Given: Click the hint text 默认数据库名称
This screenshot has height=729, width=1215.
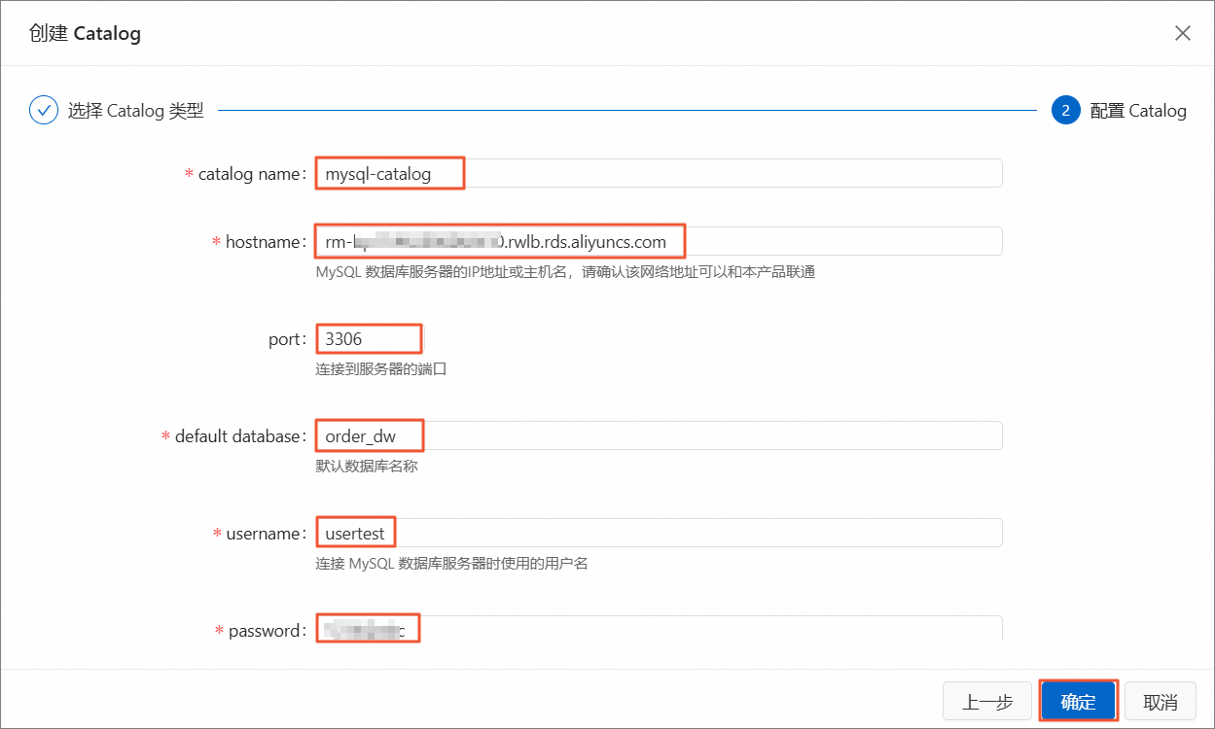Looking at the screenshot, I should [367, 467].
